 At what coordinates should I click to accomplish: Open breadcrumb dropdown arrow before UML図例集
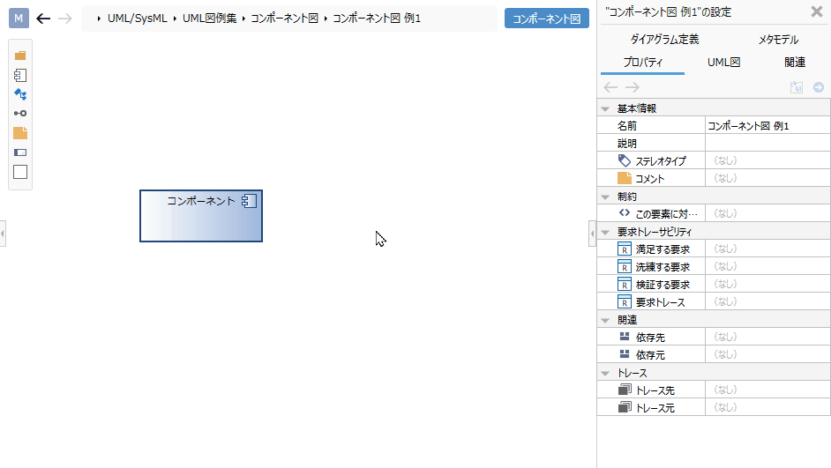[x=175, y=19]
